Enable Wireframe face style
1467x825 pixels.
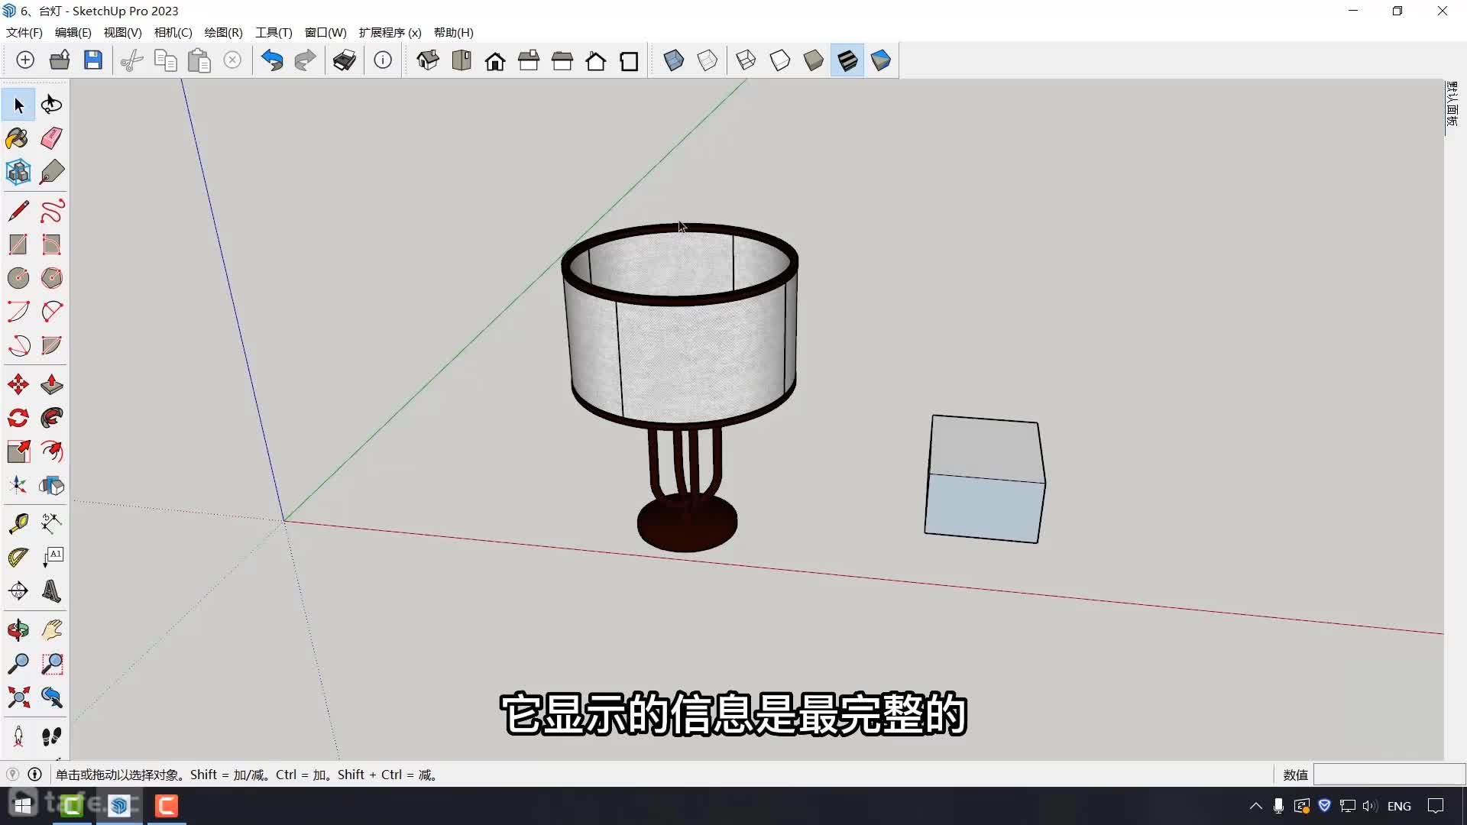(746, 60)
